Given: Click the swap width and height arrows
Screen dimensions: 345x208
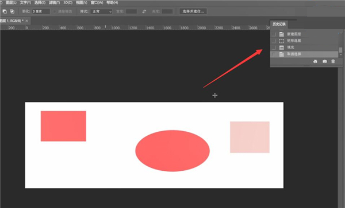Looking at the screenshot, I should pos(144,11).
